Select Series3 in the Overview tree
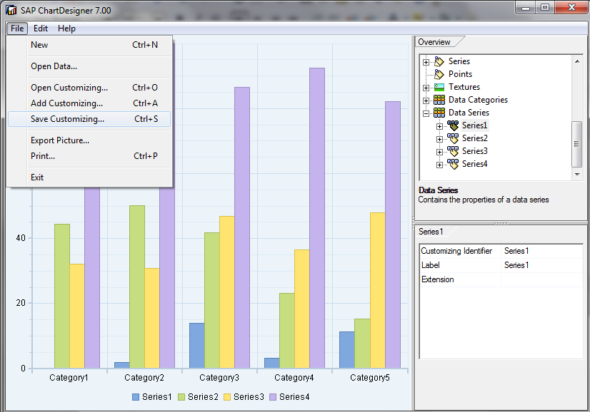This screenshot has height=412, width=590. coord(475,151)
